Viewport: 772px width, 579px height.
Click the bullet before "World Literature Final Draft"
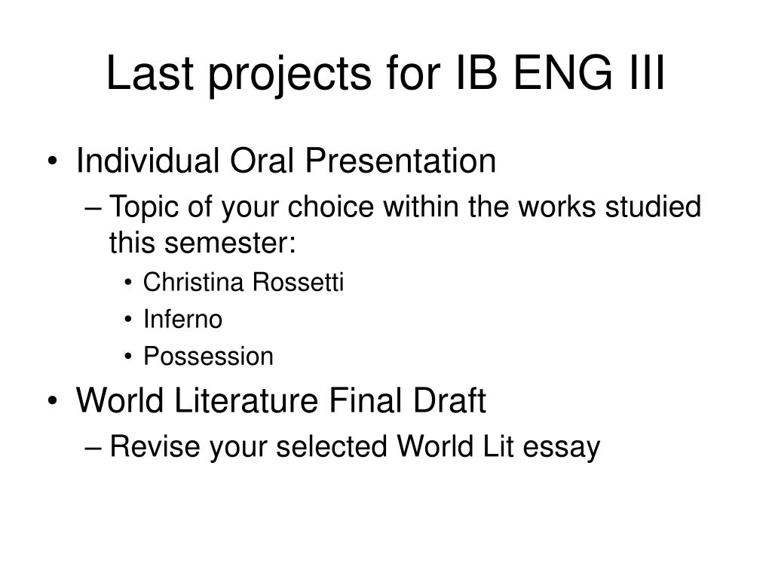tap(53, 400)
